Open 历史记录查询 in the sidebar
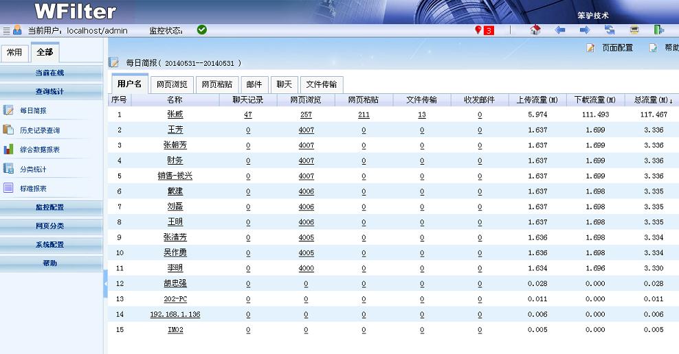 pos(39,130)
